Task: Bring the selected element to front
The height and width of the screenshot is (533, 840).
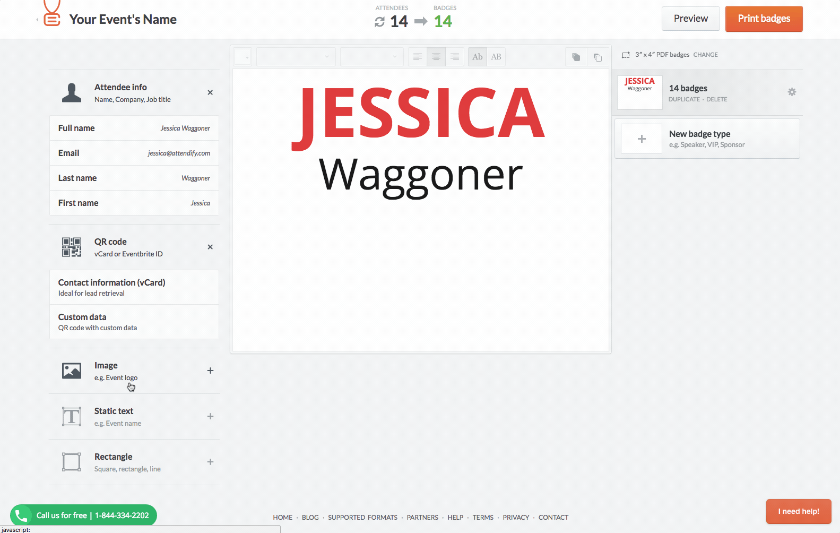Action: (576, 57)
